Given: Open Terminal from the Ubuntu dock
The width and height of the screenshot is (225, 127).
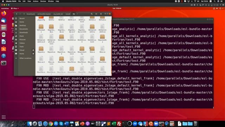Looking at the screenshot, I should (4, 63).
